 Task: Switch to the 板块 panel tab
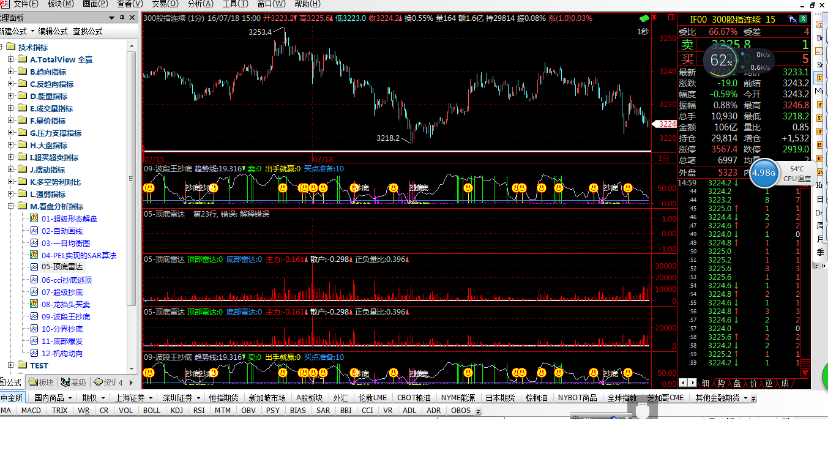(x=42, y=382)
